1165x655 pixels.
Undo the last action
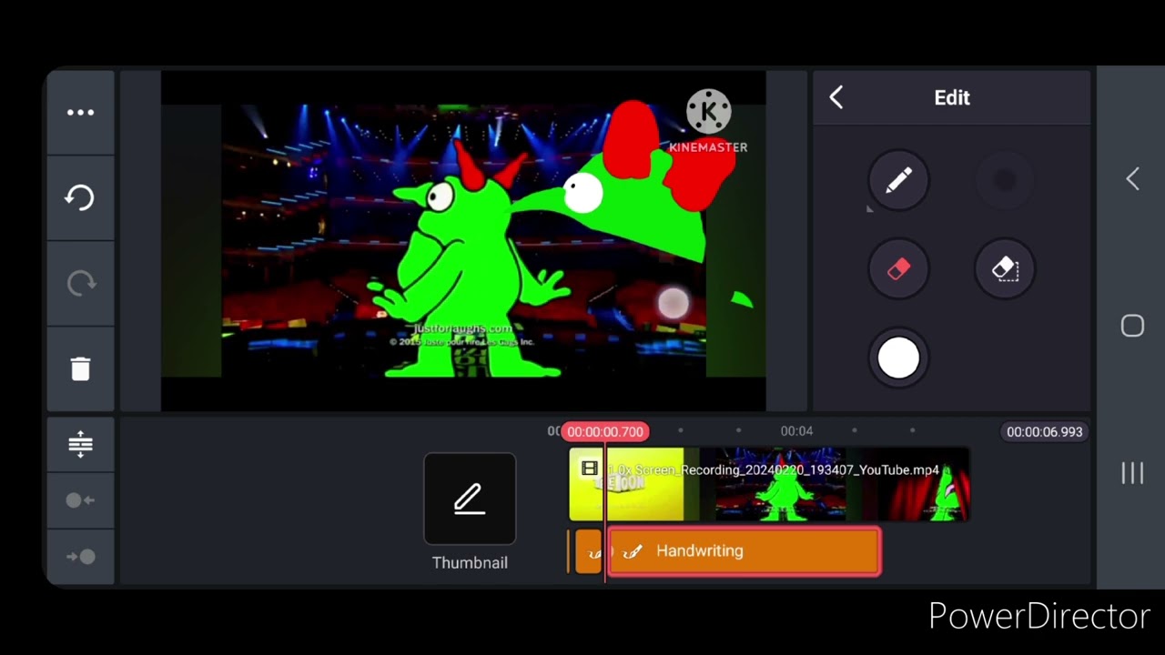tap(80, 197)
